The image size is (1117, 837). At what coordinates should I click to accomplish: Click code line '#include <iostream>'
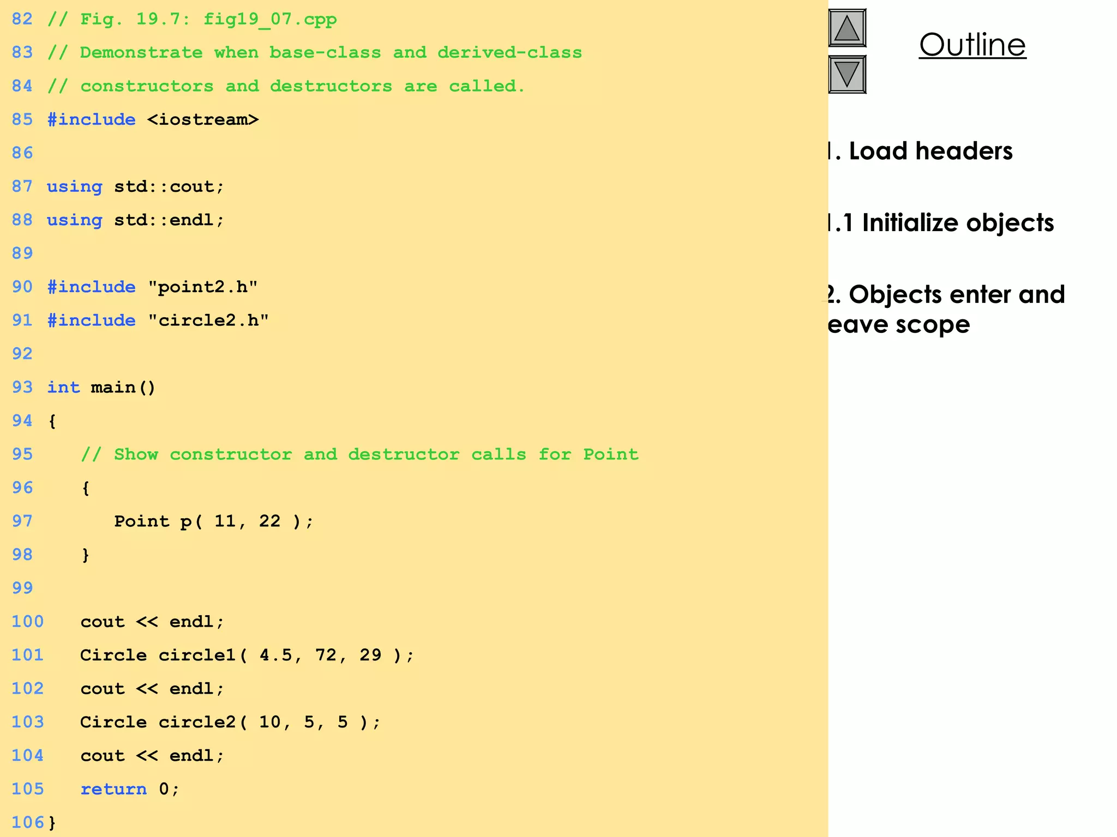point(153,119)
